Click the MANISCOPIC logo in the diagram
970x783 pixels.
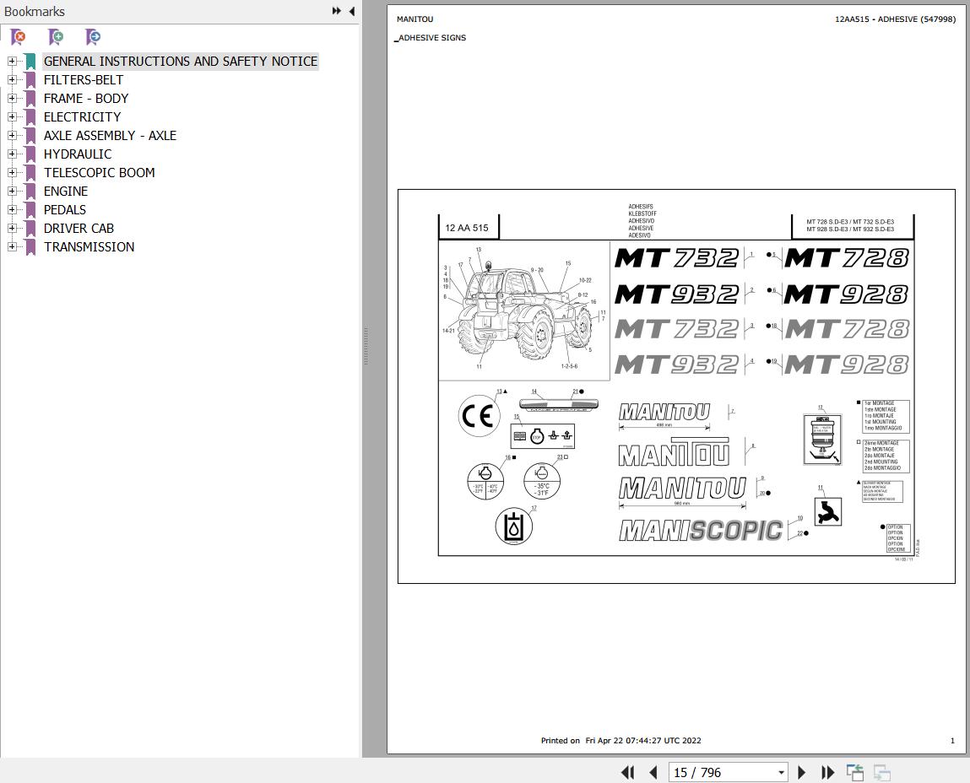pos(702,530)
